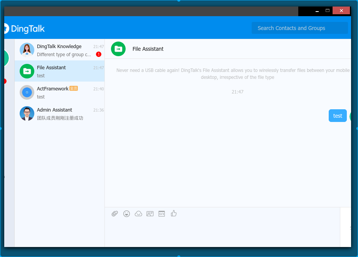
Task: Click "Different type of group c..." preview text
Action: pyautogui.click(x=64, y=55)
